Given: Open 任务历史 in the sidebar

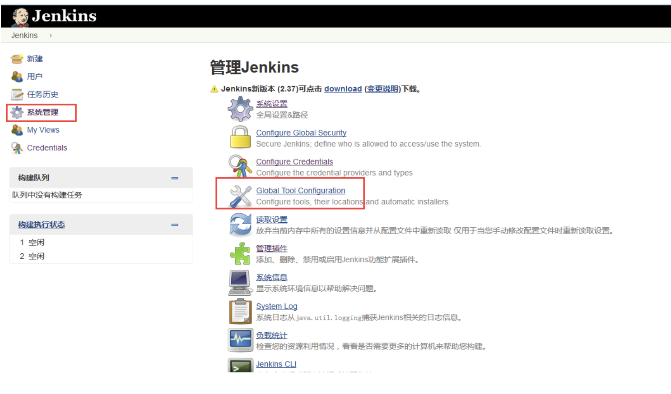Looking at the screenshot, I should click(x=42, y=94).
